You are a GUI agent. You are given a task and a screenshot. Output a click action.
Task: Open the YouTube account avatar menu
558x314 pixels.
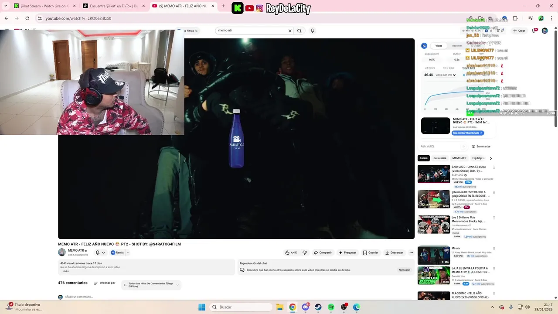tap(544, 31)
